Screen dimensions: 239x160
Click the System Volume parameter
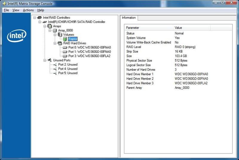(x=136, y=38)
